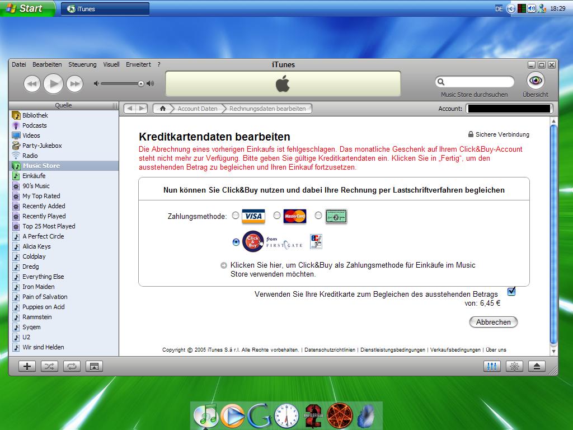Open the Übersicht eye button

click(x=536, y=81)
